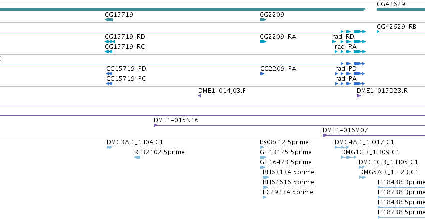Open the rad-RD transcript label
The width and height of the screenshot is (425, 220).
(343, 36)
